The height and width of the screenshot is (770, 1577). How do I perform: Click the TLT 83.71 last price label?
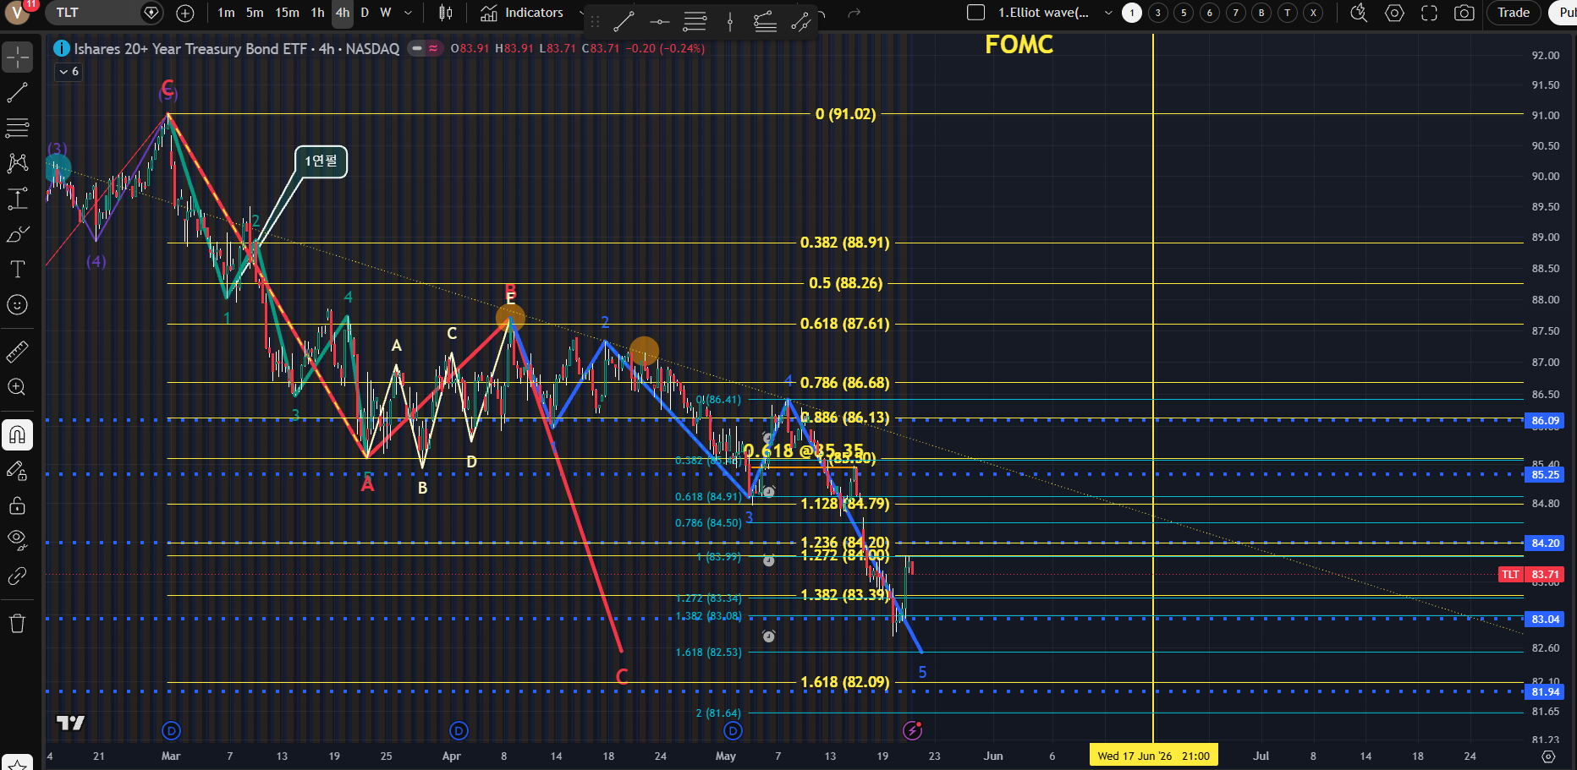(1531, 575)
